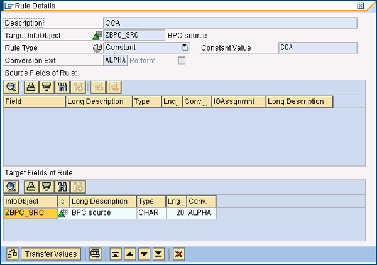377x265 pixels.
Task: Open the Rule Type dropdown
Action: tap(185, 48)
